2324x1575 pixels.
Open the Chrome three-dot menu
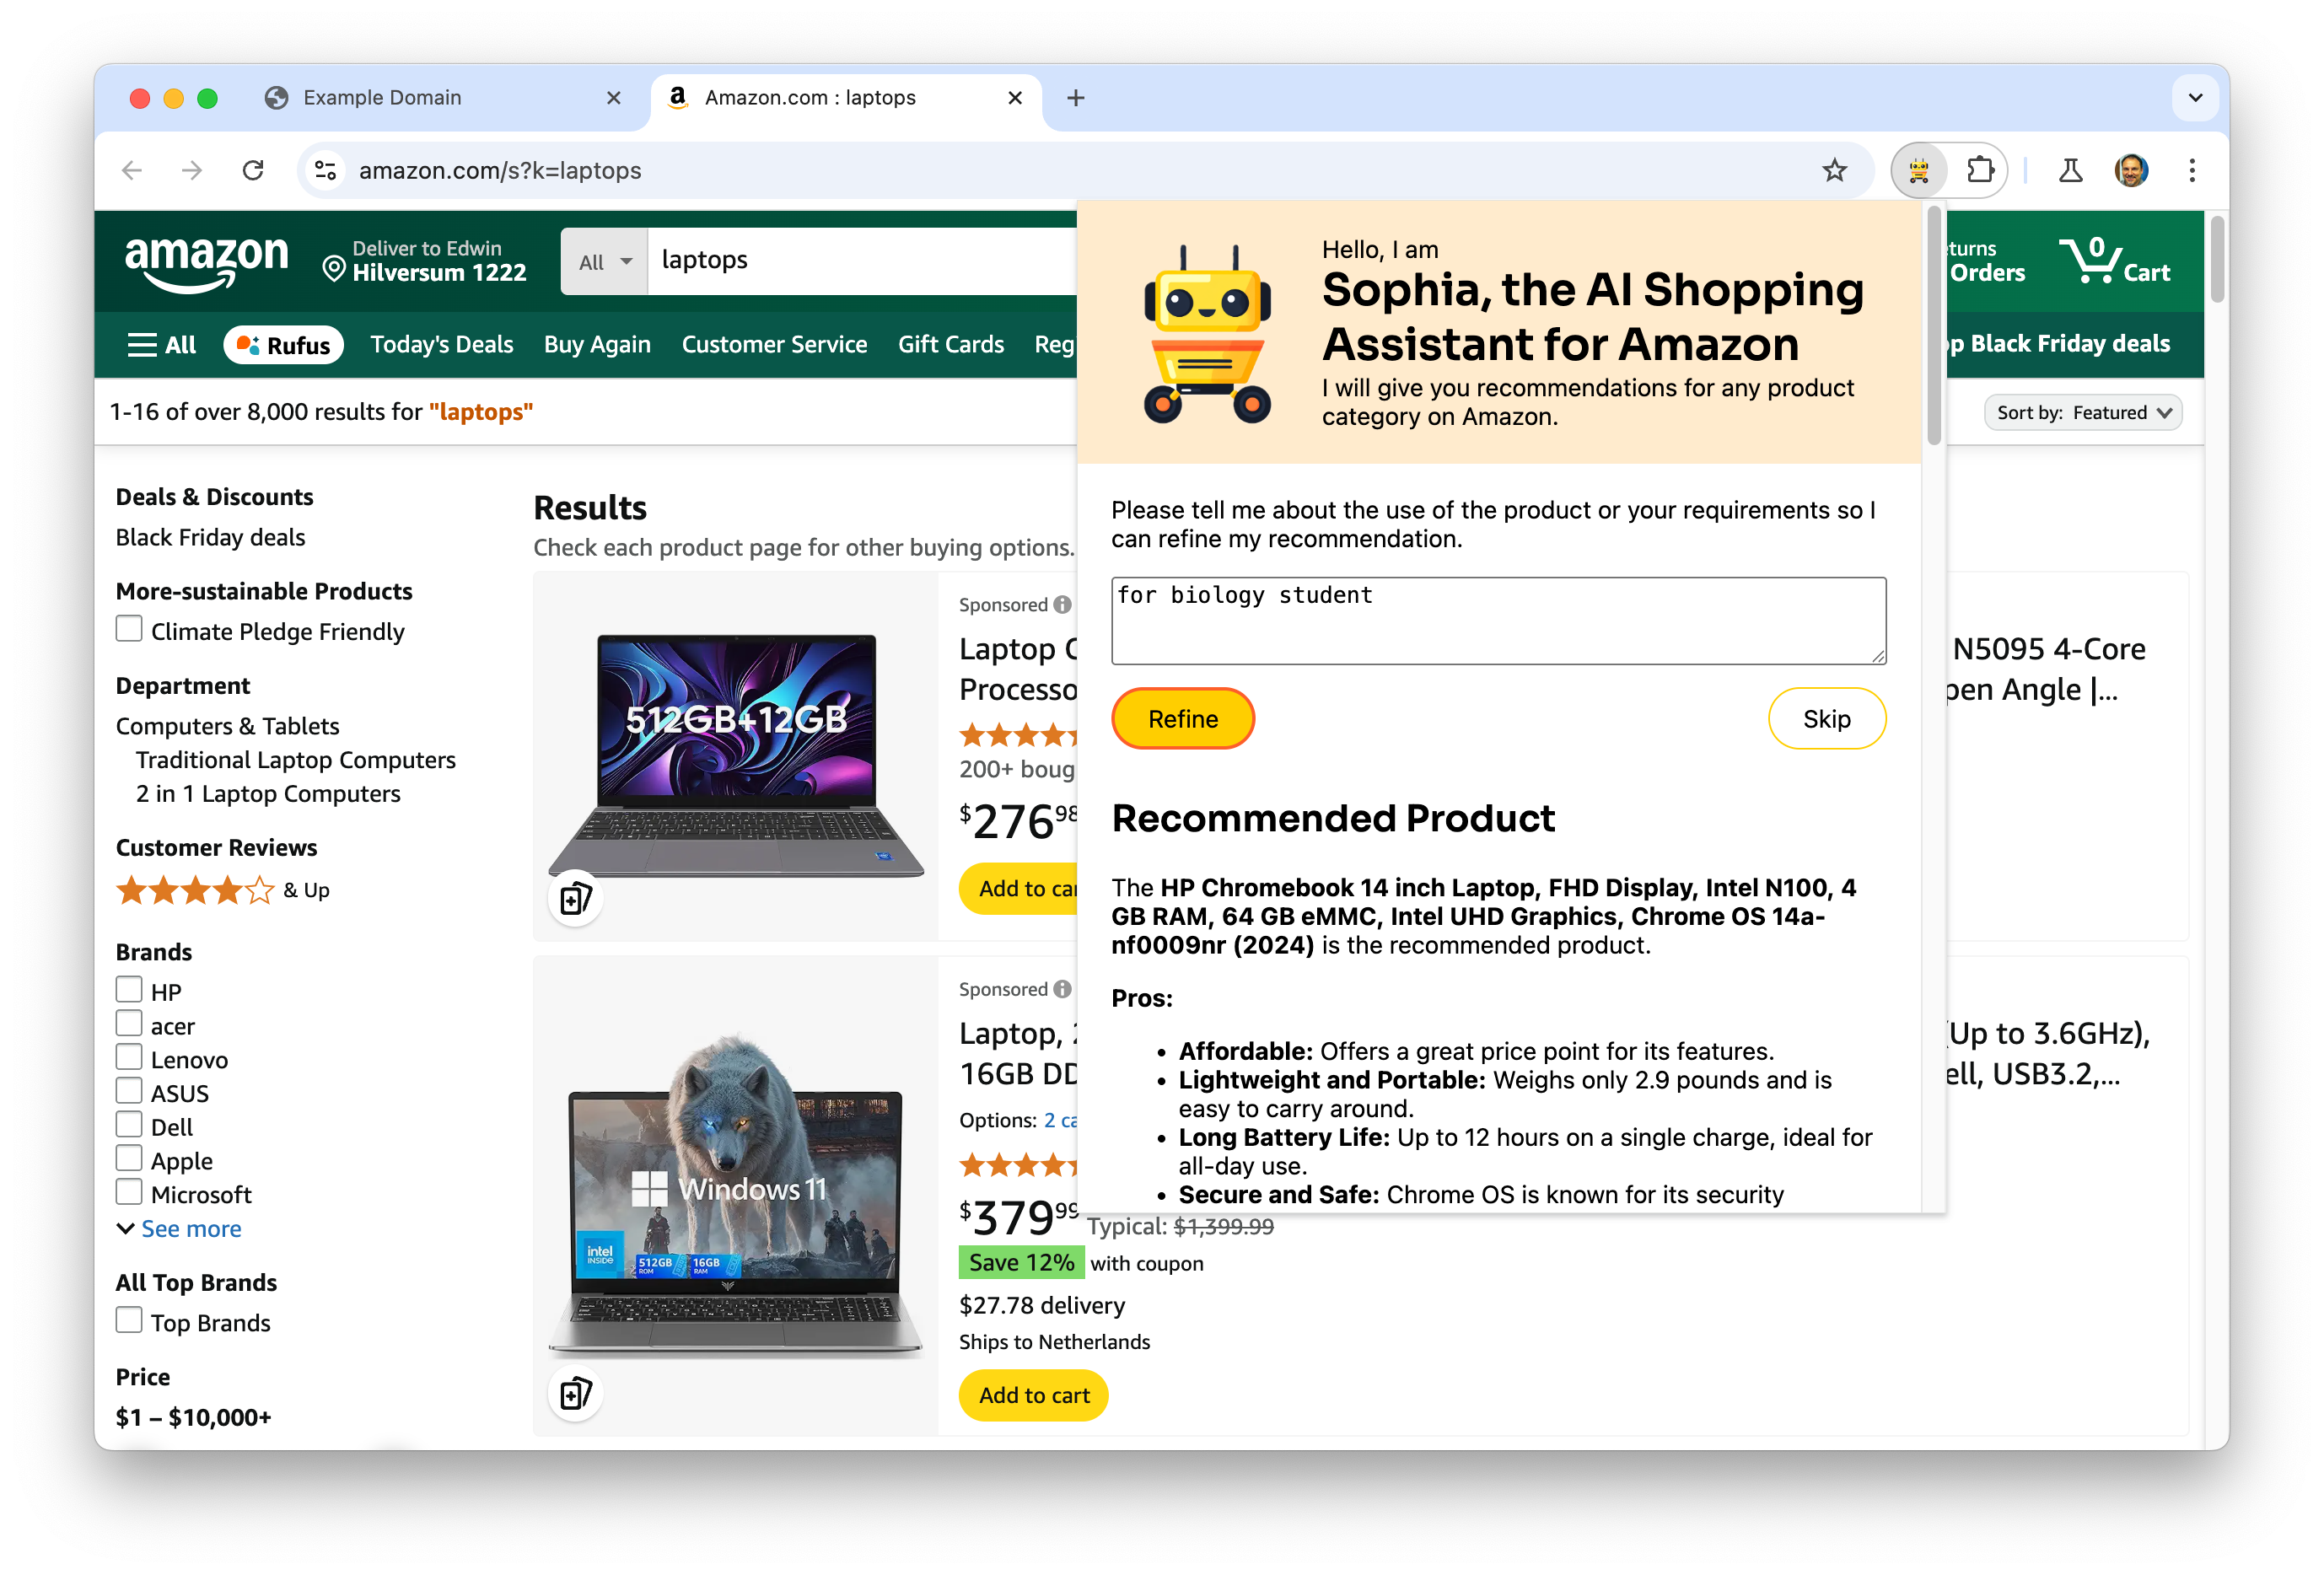coord(2191,171)
